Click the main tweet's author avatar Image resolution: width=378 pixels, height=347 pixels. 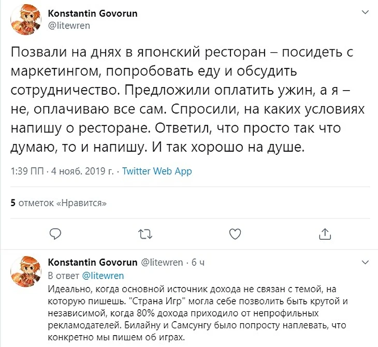[x=24, y=21]
